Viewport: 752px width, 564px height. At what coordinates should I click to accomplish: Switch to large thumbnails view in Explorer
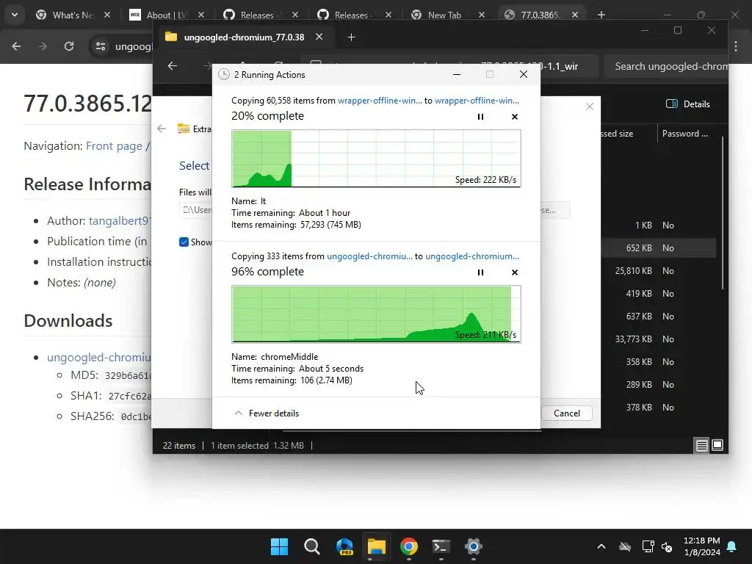717,446
